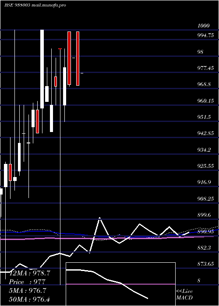Click the MACD inset chart panel
Screen dimensions: 219x306
[120, 284]
